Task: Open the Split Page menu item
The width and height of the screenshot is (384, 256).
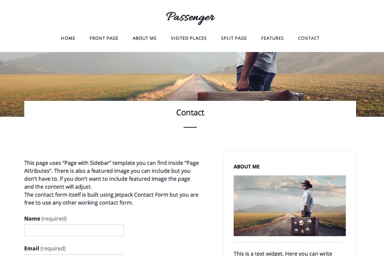Action: (x=234, y=38)
